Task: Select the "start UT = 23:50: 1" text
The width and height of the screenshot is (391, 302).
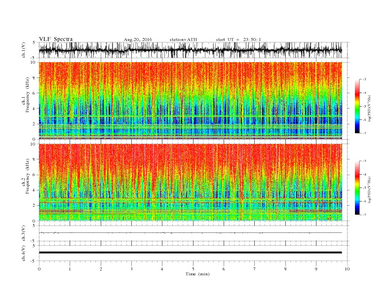Action: point(238,39)
